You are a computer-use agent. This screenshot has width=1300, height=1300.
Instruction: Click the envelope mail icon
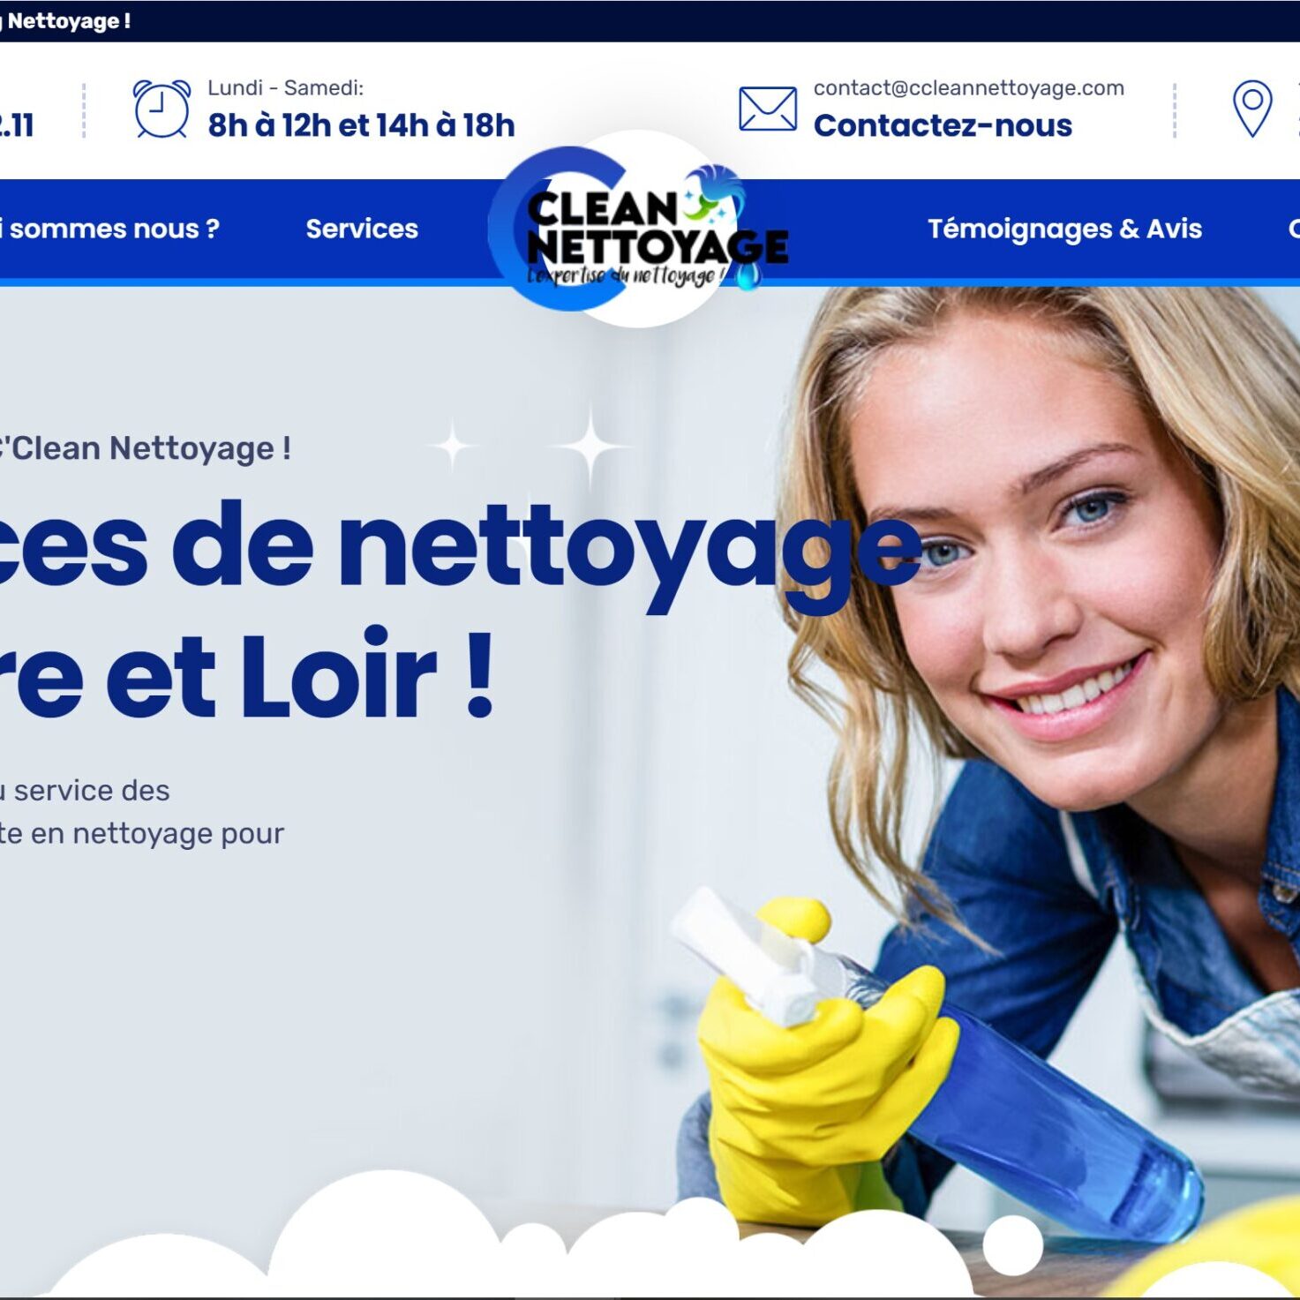767,109
